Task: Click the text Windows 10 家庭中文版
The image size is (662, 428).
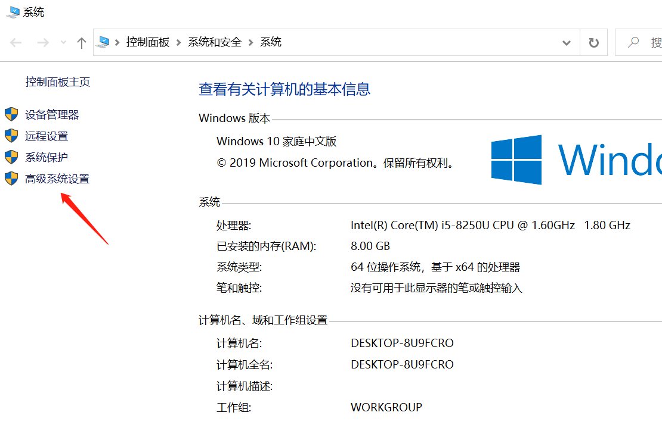Action: [x=277, y=141]
